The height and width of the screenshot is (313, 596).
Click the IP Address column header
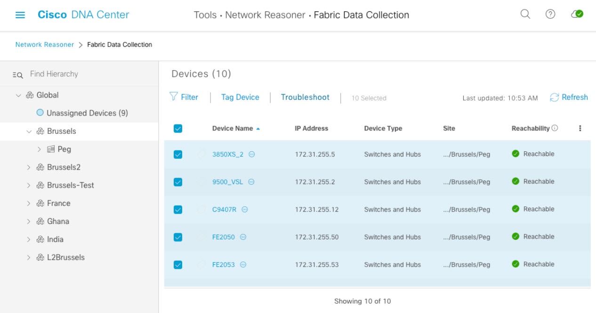(x=312, y=128)
